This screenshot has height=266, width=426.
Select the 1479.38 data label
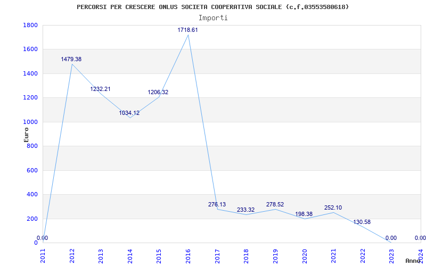point(71,59)
